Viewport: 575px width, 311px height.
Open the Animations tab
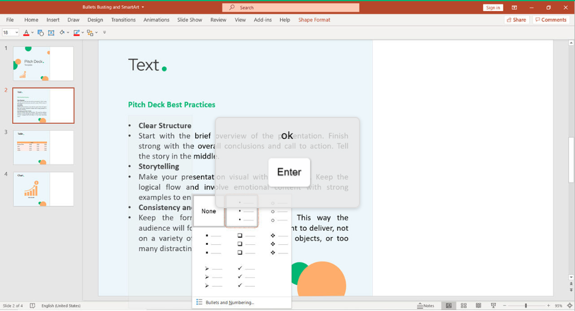[x=156, y=20]
